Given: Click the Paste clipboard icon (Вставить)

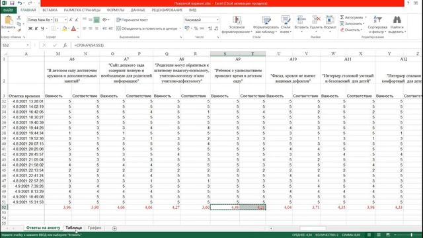Looking at the screenshot, I should (9, 20).
